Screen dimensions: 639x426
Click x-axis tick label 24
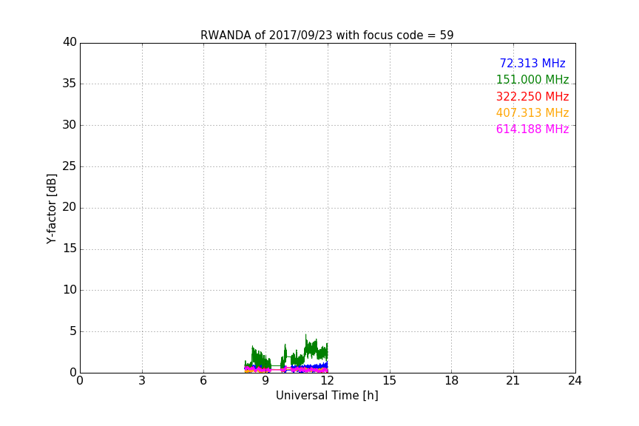click(x=575, y=381)
